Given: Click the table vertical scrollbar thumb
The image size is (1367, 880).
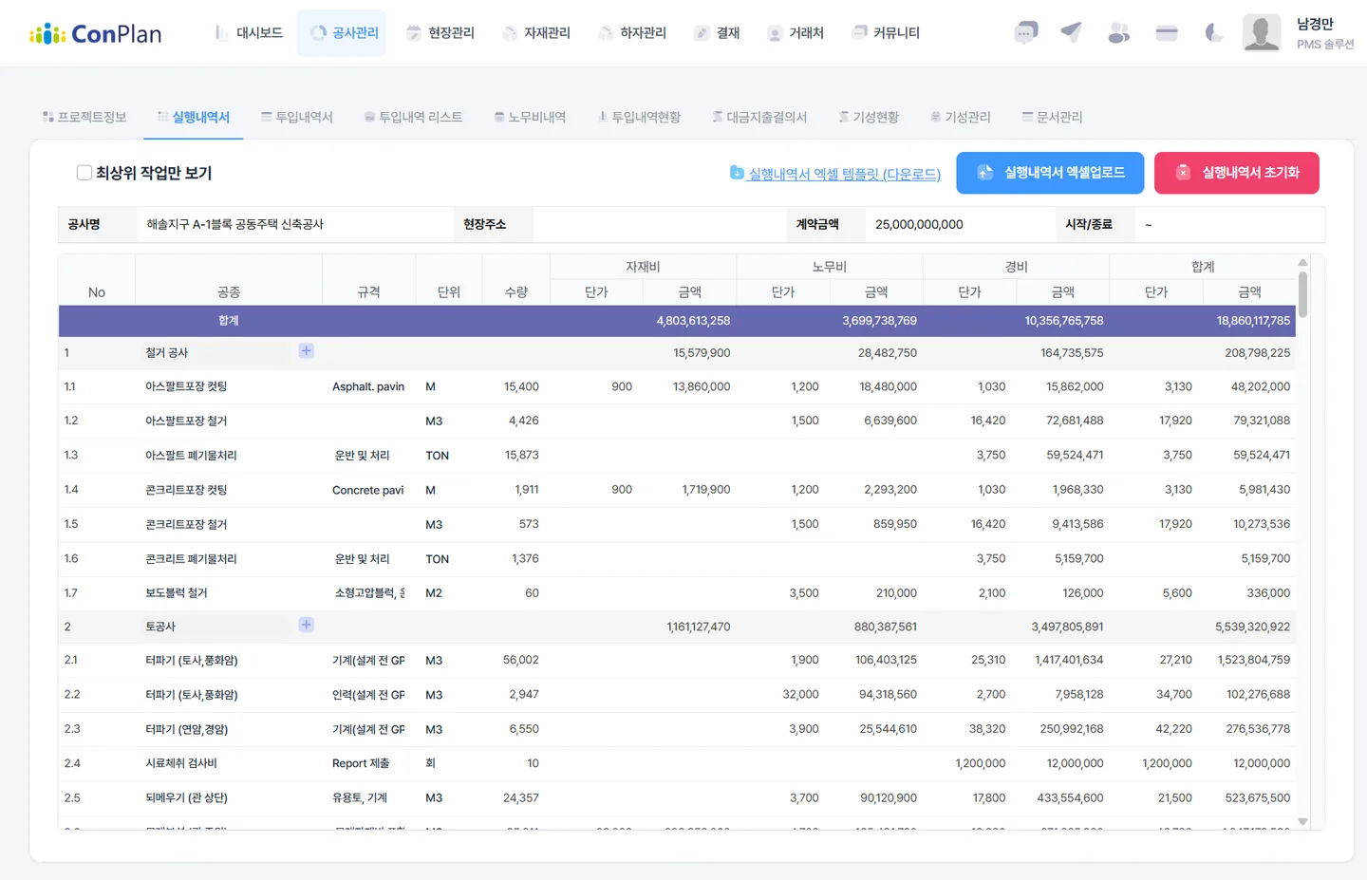Looking at the screenshot, I should [x=1302, y=294].
